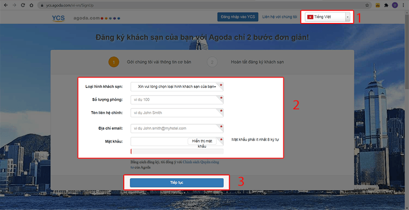The width and height of the screenshot is (409, 210).
Task: Click the 'Đăng ký khách sạn của bạn' heading
Action: tap(202, 37)
